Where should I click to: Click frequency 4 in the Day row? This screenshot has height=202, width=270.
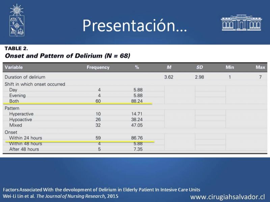point(99,90)
